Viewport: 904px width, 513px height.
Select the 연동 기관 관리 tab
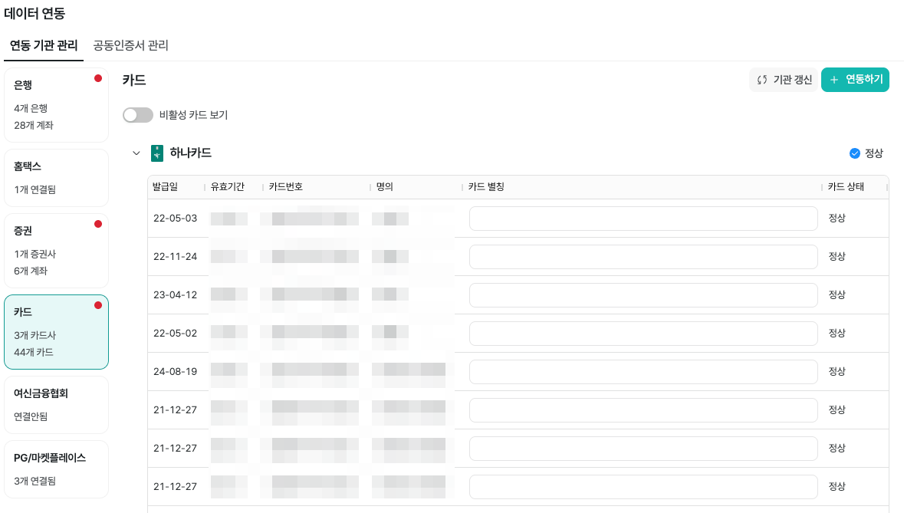coord(44,45)
